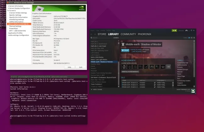Select the fourth locked achievement icon
Viewport: 204px width, 132px height.
(141, 67)
